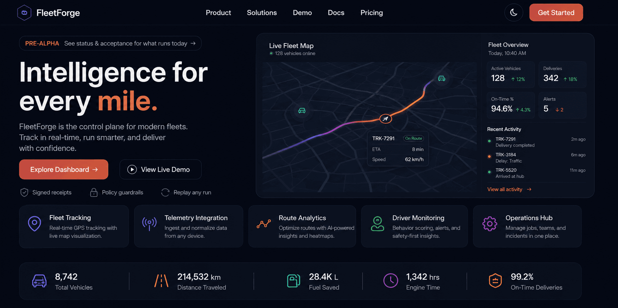Select the green vehicle marker on the map's left side
The width and height of the screenshot is (618, 308).
pos(302,111)
